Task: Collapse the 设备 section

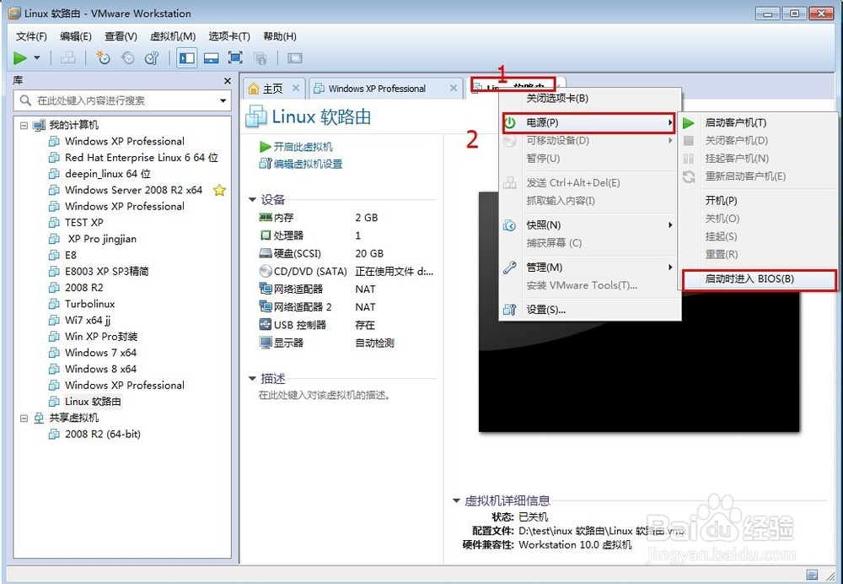Action: point(252,200)
